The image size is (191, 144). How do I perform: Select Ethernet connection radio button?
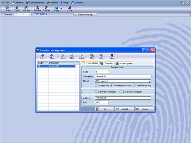coord(96,92)
